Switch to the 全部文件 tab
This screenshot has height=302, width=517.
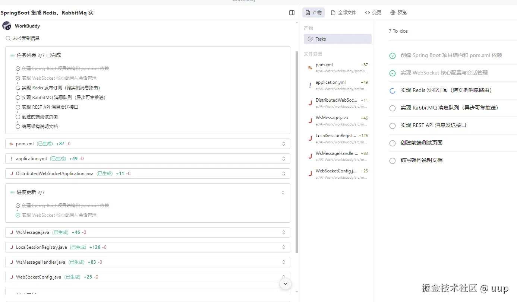(x=343, y=13)
